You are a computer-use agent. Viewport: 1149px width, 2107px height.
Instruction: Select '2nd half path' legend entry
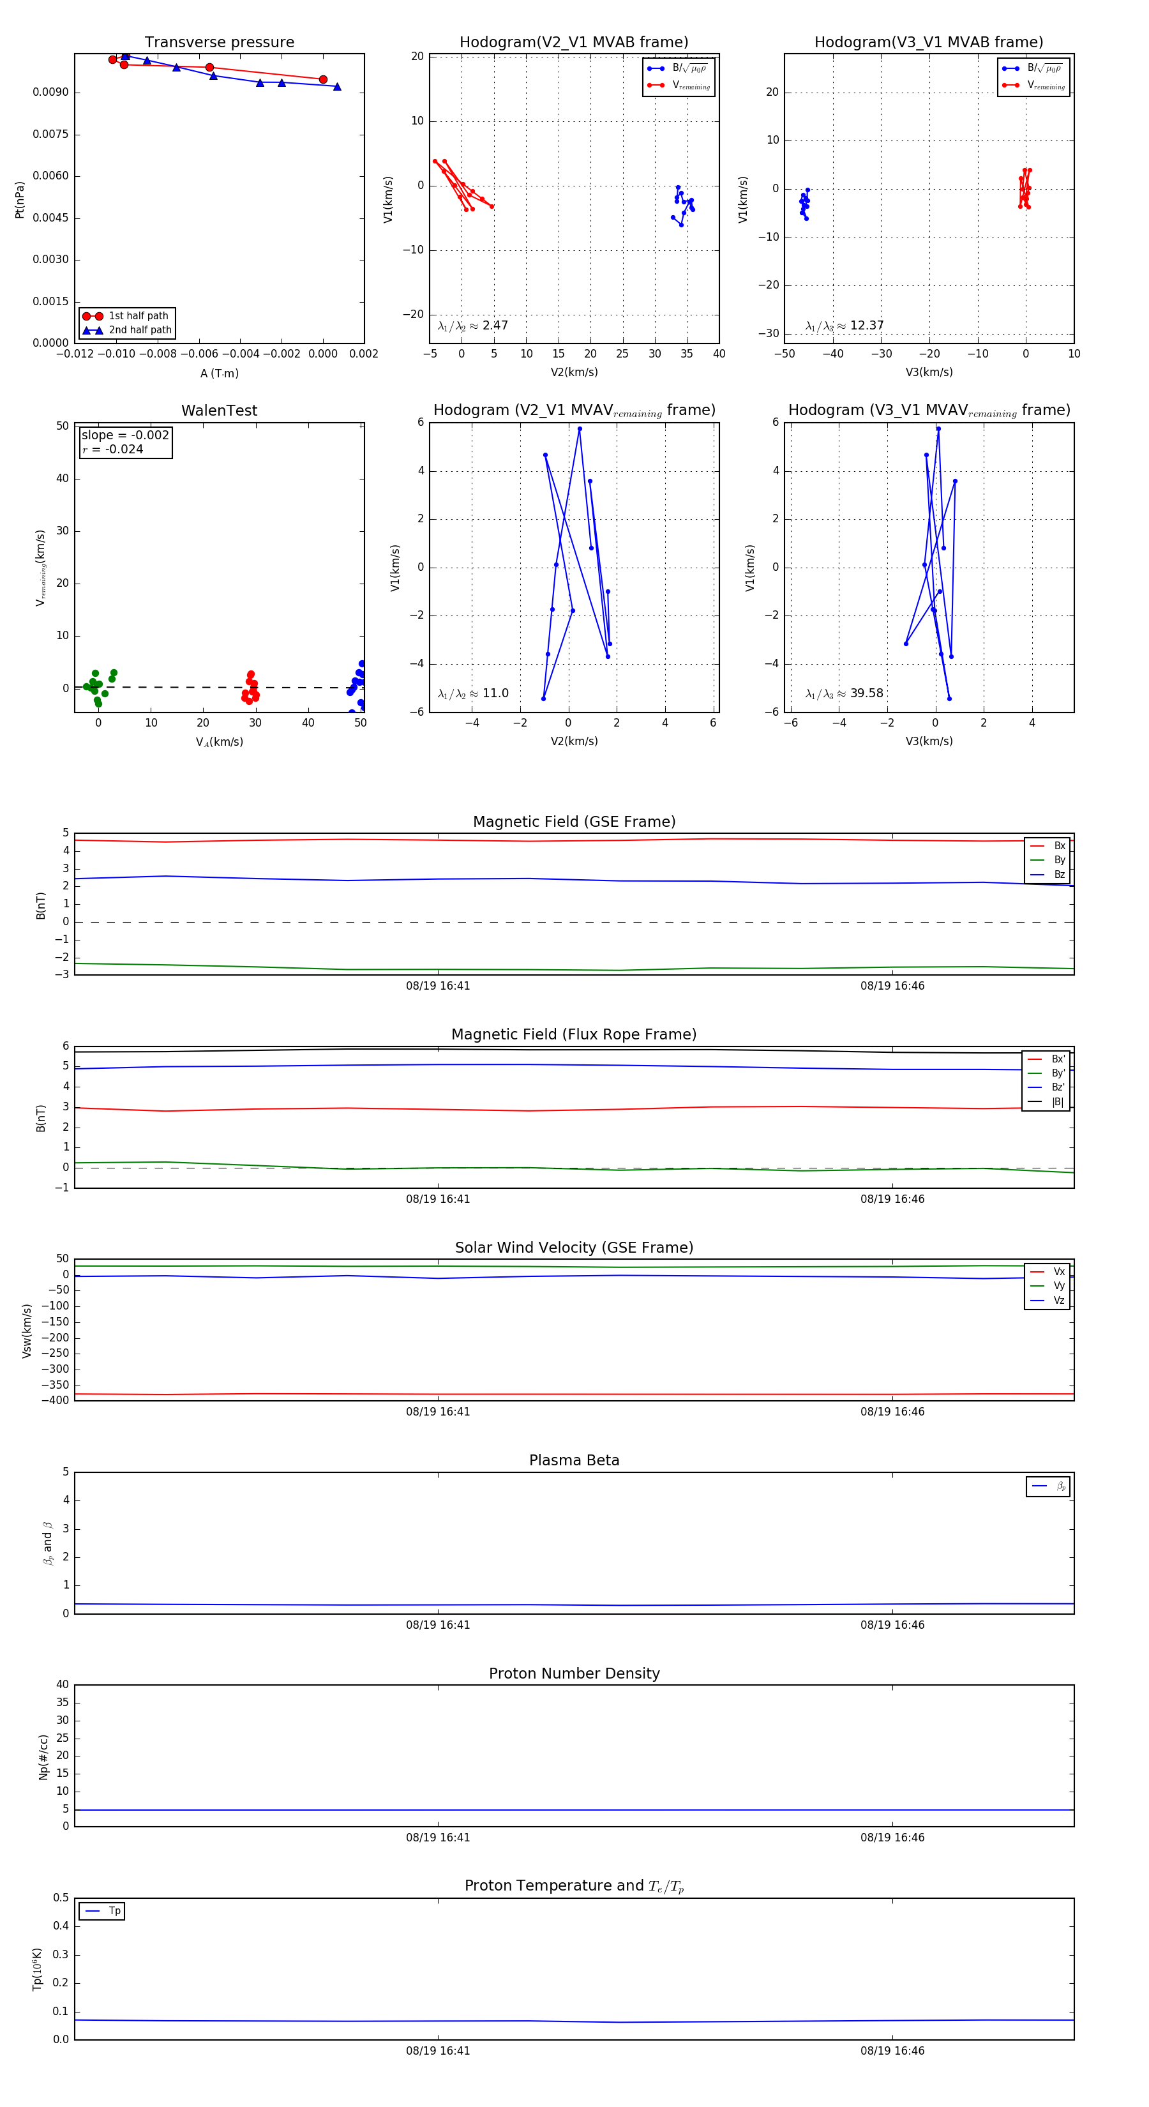click(x=127, y=331)
